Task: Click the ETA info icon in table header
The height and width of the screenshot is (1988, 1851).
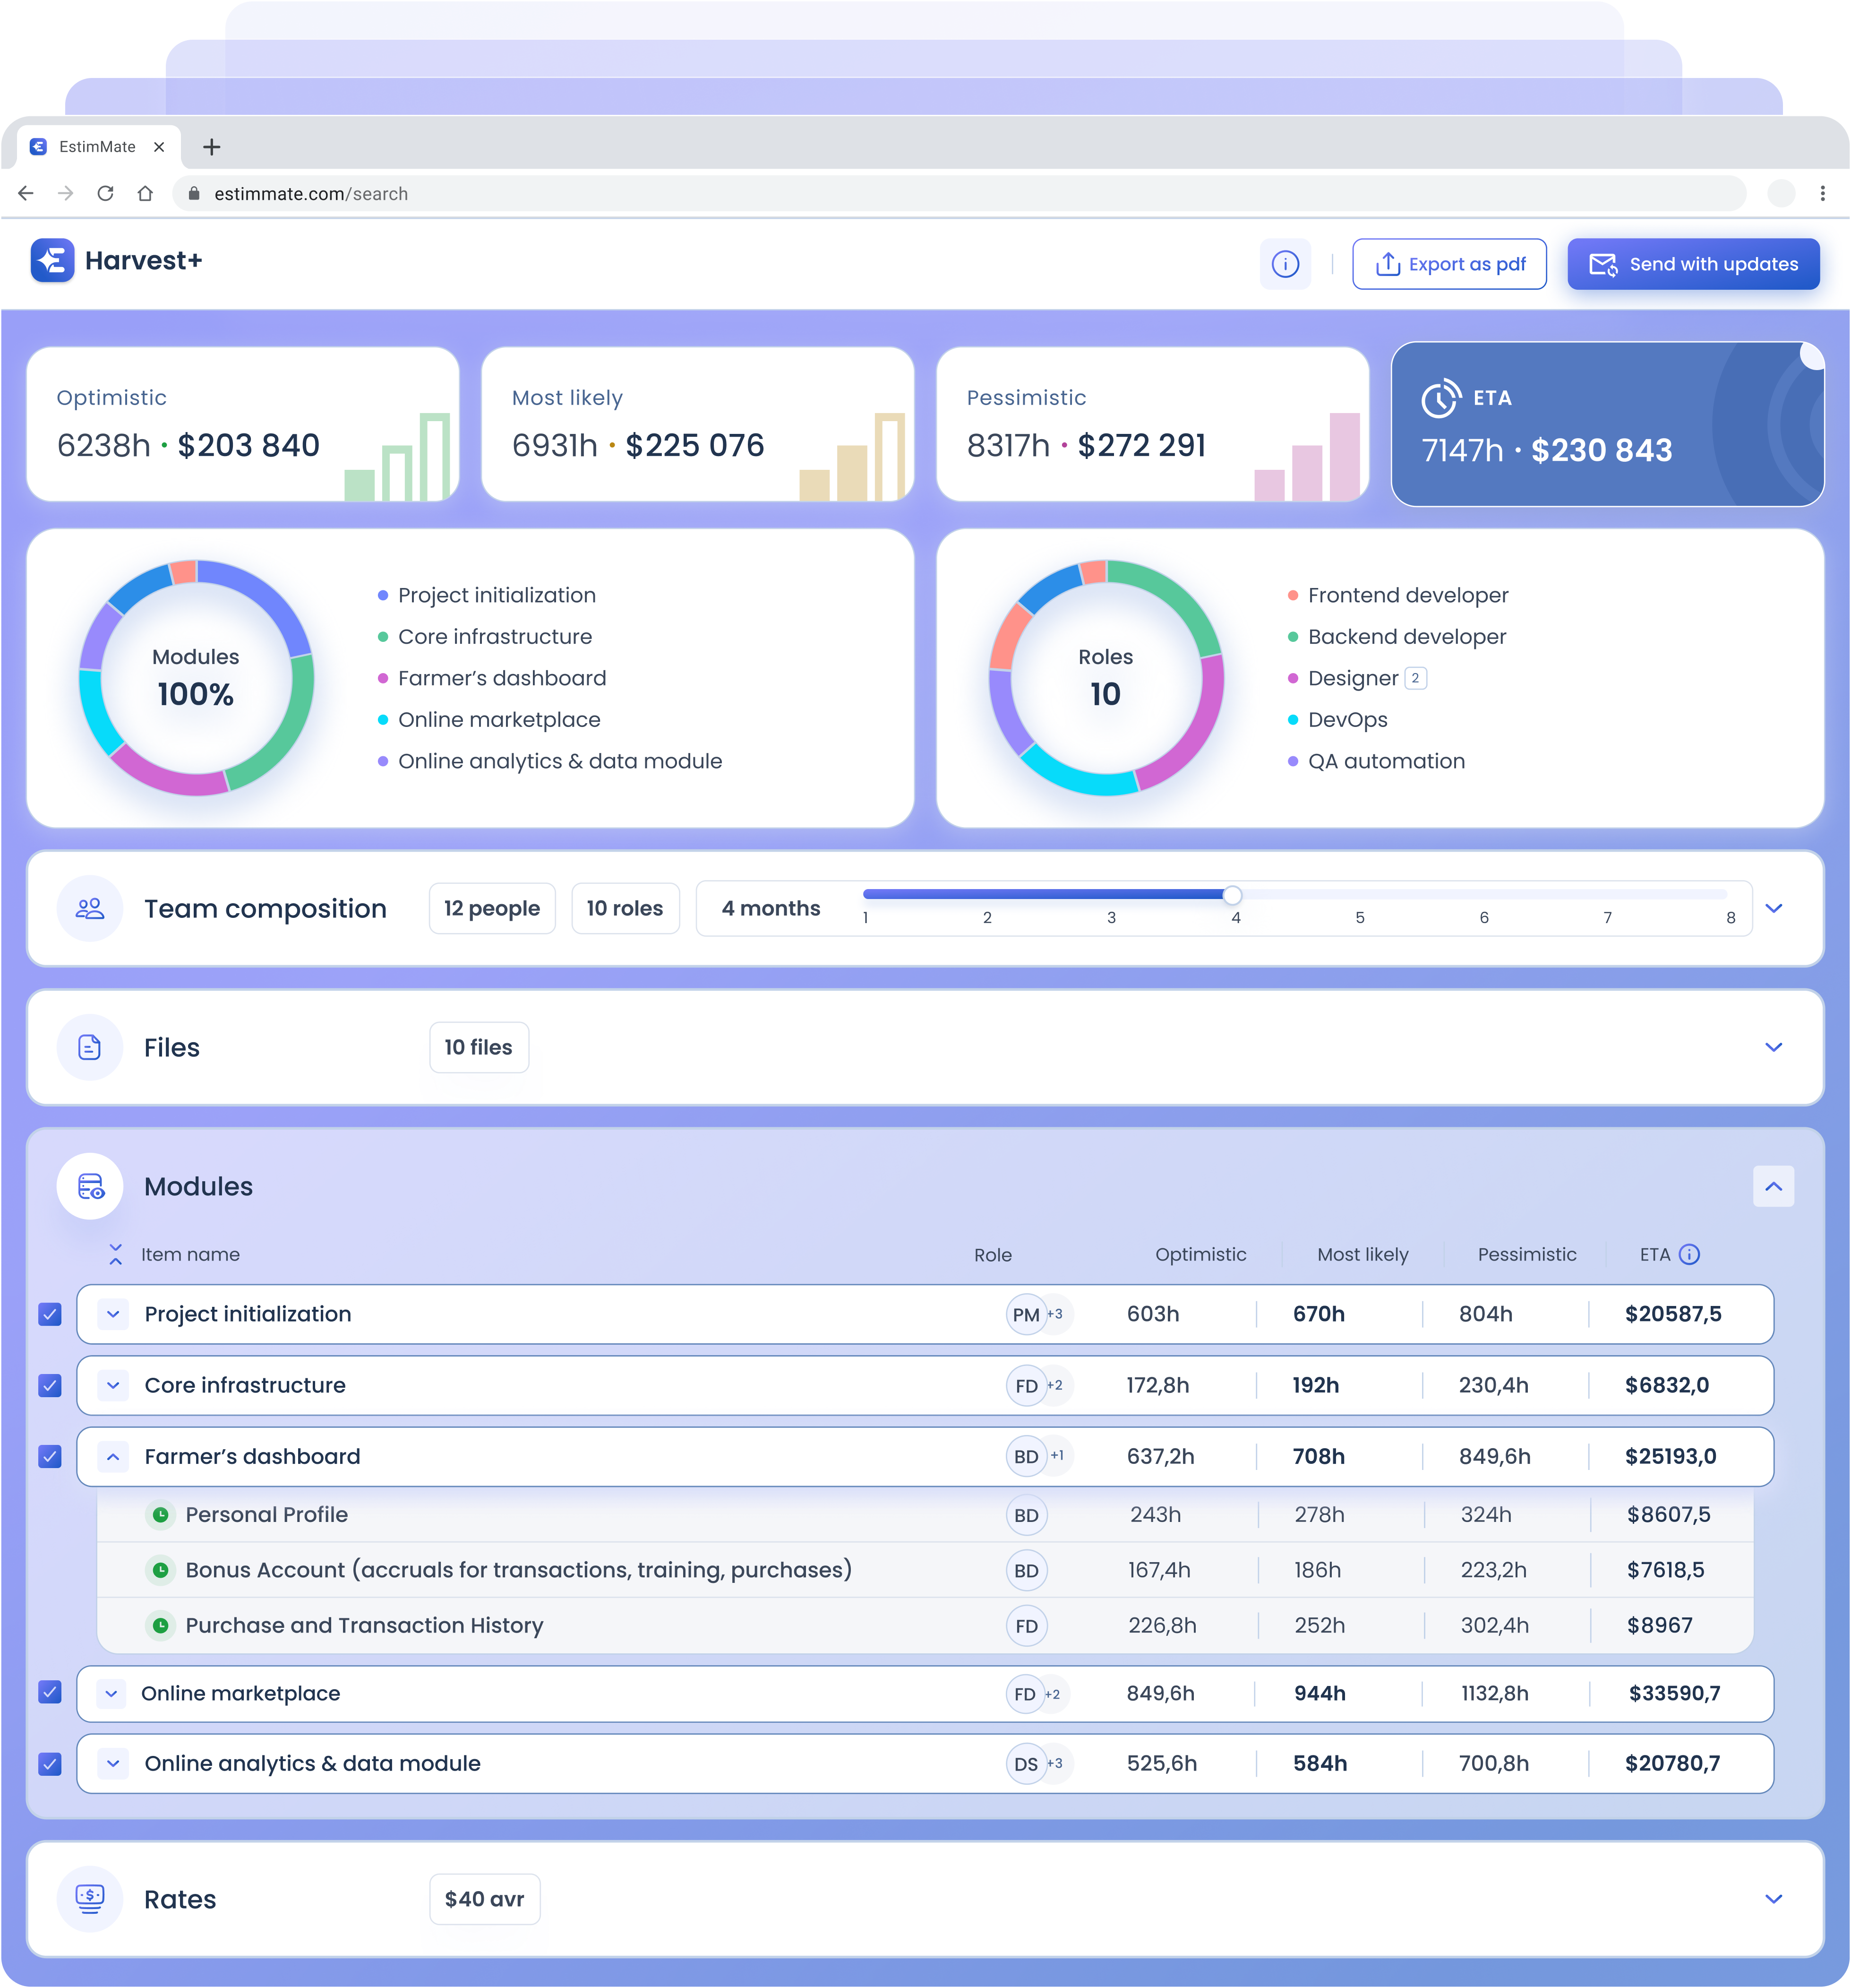Action: point(1689,1254)
